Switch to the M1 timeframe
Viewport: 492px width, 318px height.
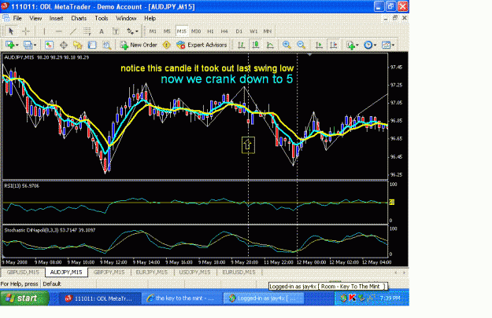tap(153, 31)
